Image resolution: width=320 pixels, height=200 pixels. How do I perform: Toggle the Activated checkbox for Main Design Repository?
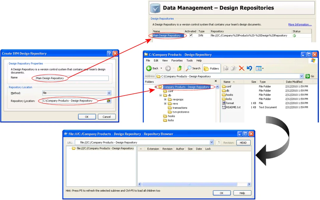[191, 35]
